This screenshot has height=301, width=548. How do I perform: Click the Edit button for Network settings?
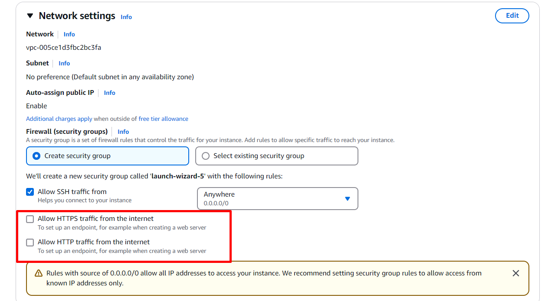tap(512, 16)
